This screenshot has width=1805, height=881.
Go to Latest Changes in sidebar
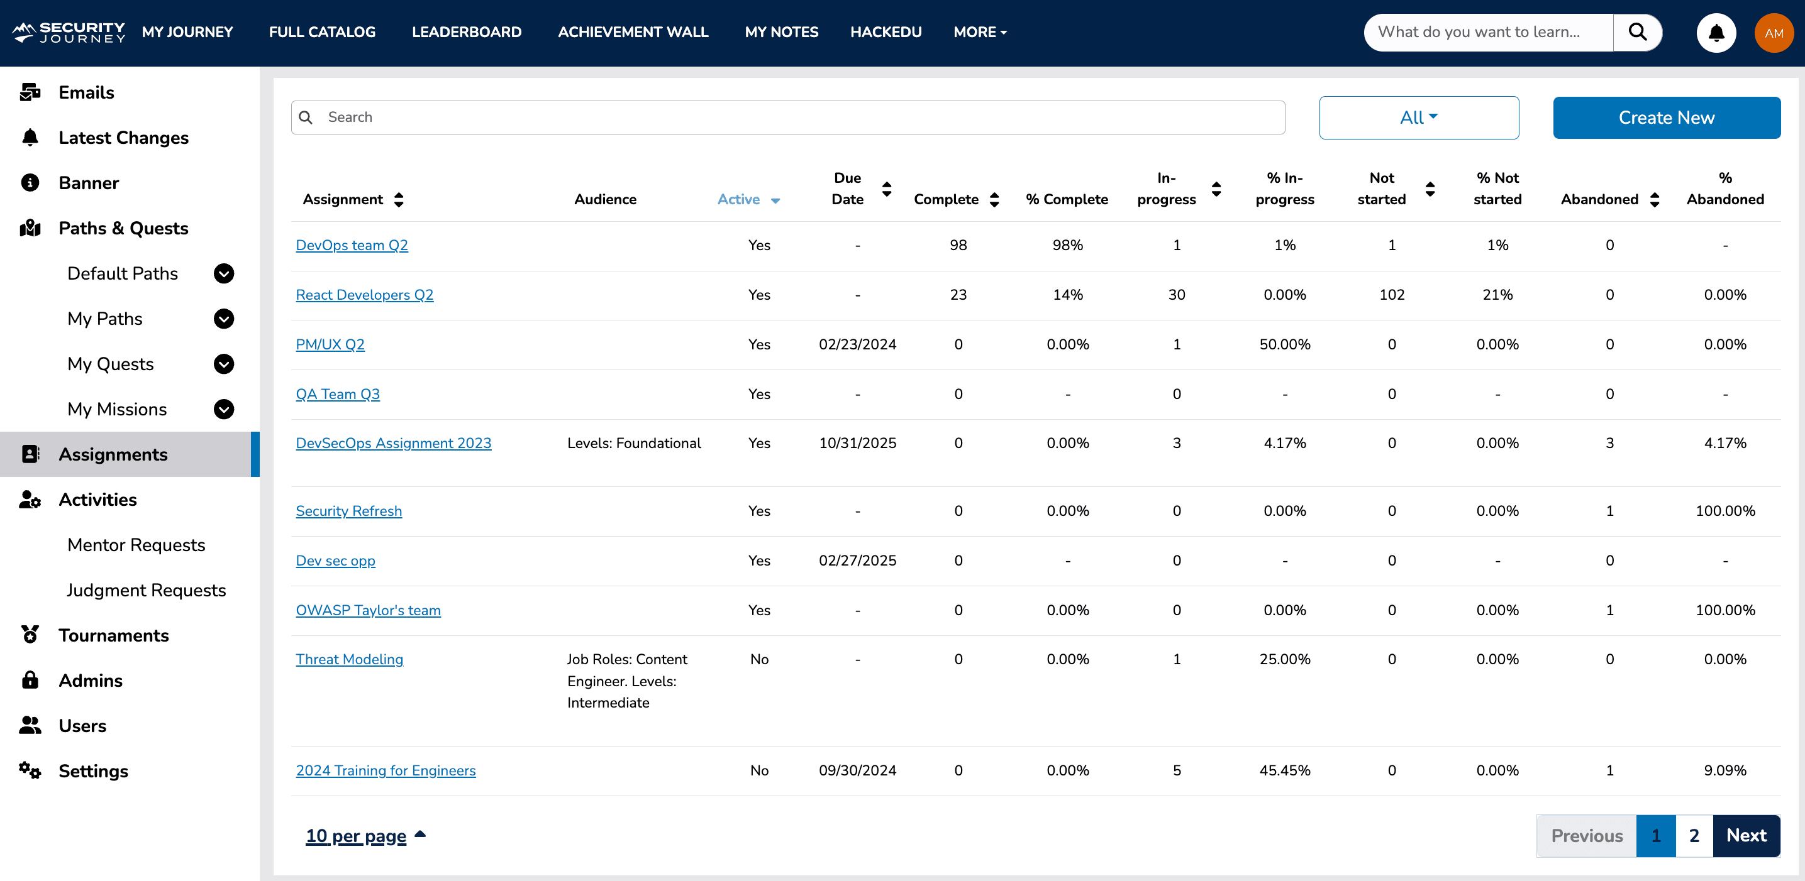click(123, 138)
